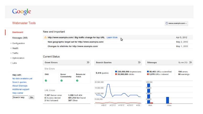Click the blue URLs submitted legend swatch
203x114 pixels.
coord(148,72)
